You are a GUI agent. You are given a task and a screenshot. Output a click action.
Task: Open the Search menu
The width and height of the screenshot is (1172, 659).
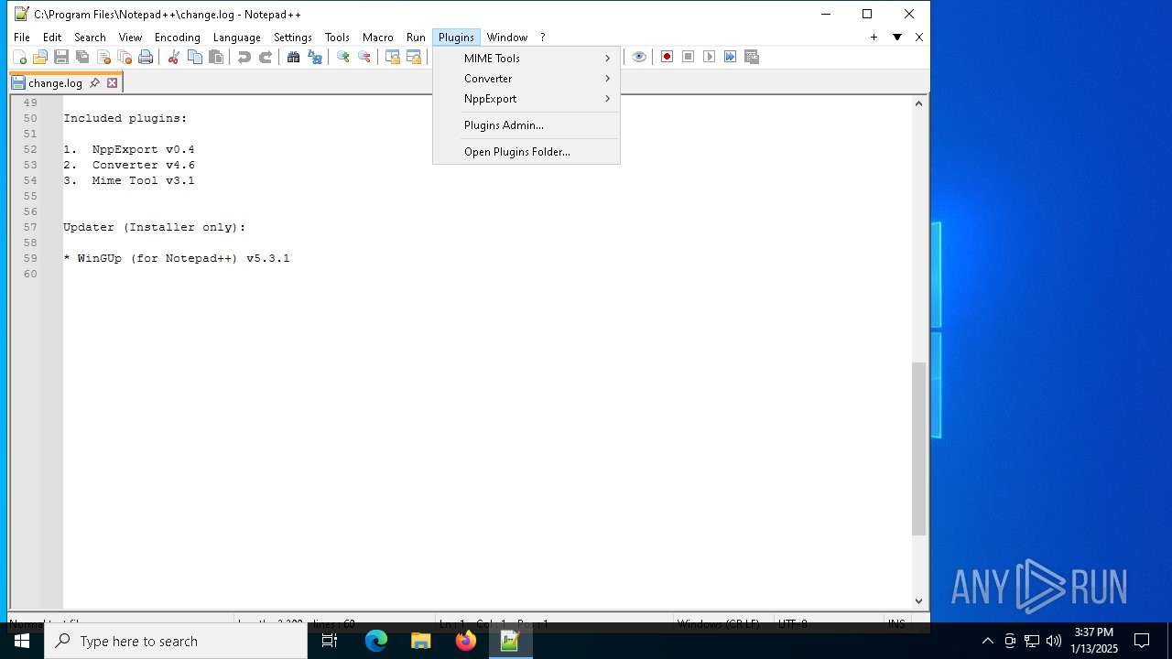(90, 38)
